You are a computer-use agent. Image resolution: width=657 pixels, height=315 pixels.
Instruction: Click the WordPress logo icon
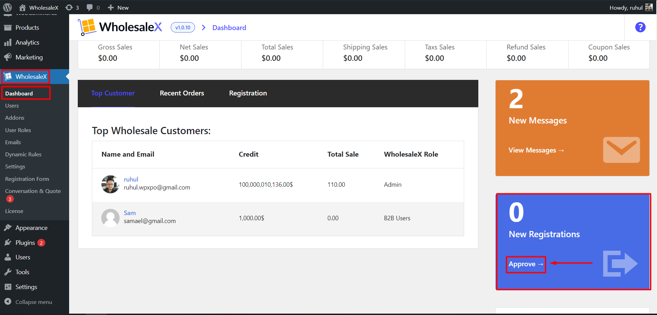tap(7, 7)
